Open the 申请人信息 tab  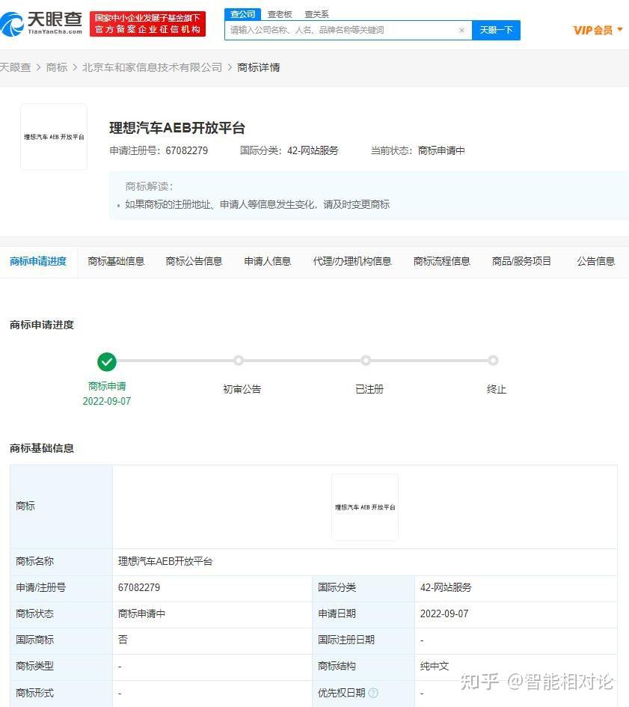coord(267,261)
